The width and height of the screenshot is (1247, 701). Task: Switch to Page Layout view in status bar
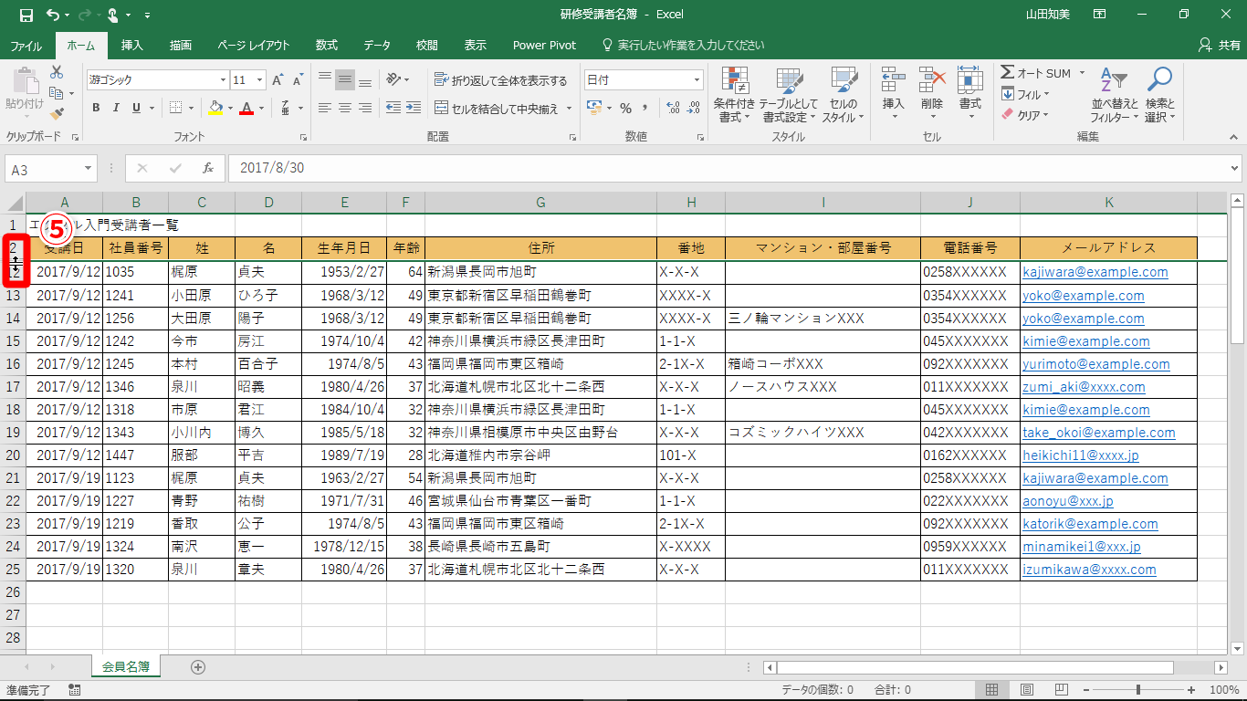[x=1026, y=689]
